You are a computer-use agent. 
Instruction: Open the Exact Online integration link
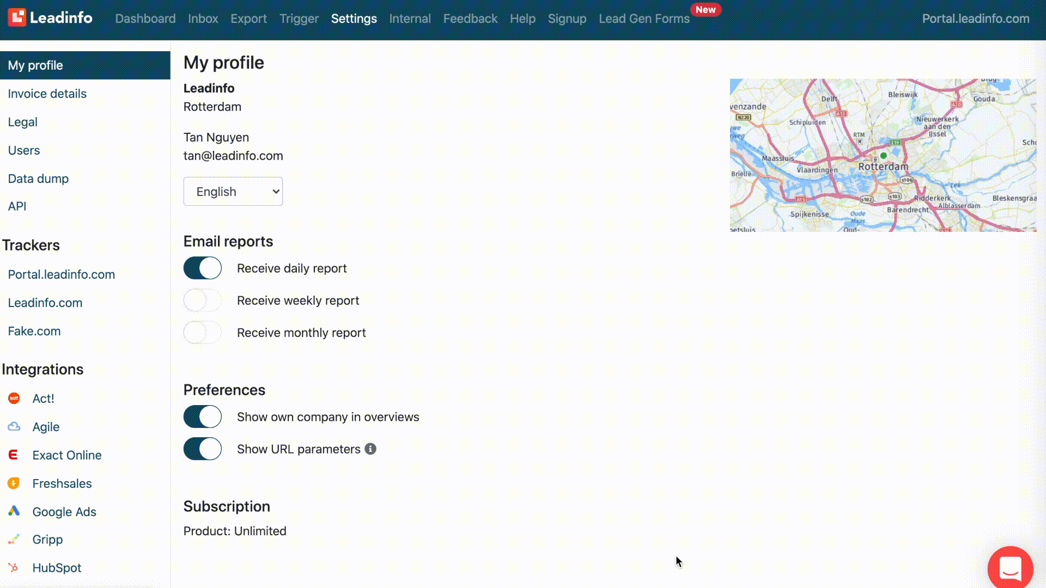coord(67,455)
